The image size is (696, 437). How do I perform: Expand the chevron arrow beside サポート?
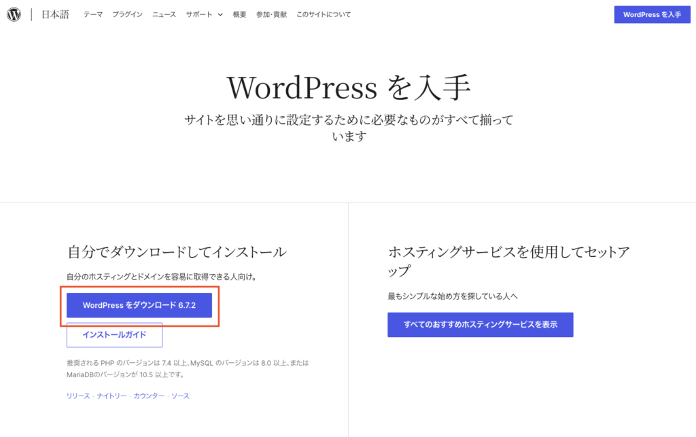pos(220,14)
